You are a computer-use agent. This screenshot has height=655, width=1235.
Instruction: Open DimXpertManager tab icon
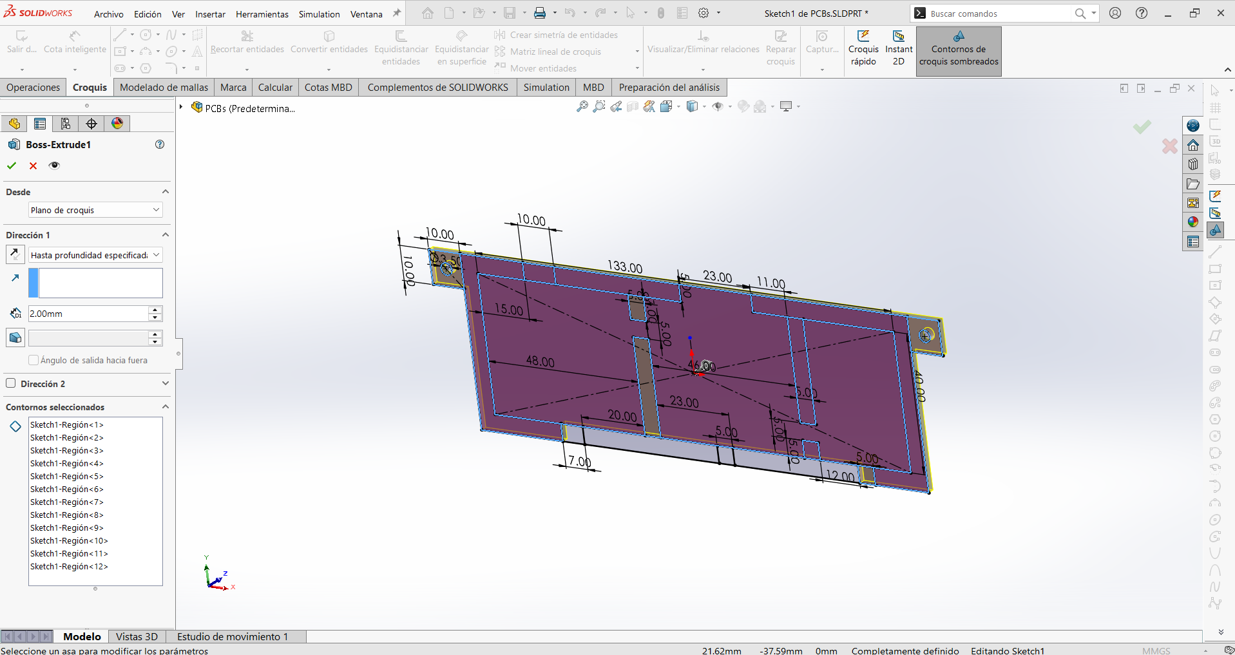[91, 124]
